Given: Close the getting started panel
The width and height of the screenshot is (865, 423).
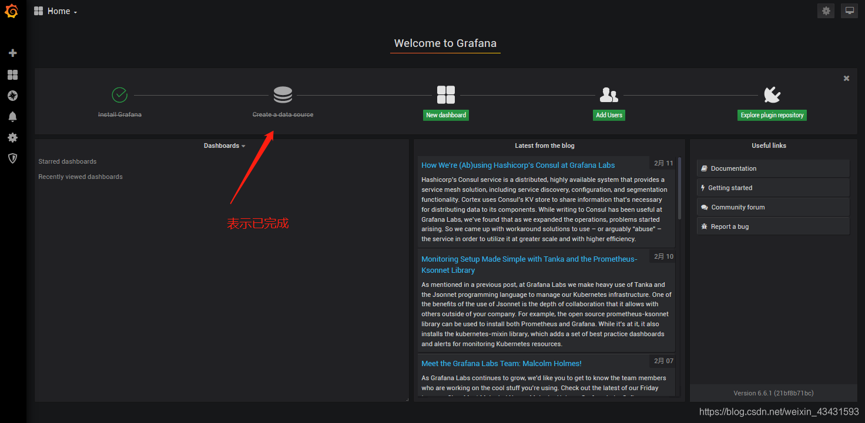Looking at the screenshot, I should pos(846,78).
